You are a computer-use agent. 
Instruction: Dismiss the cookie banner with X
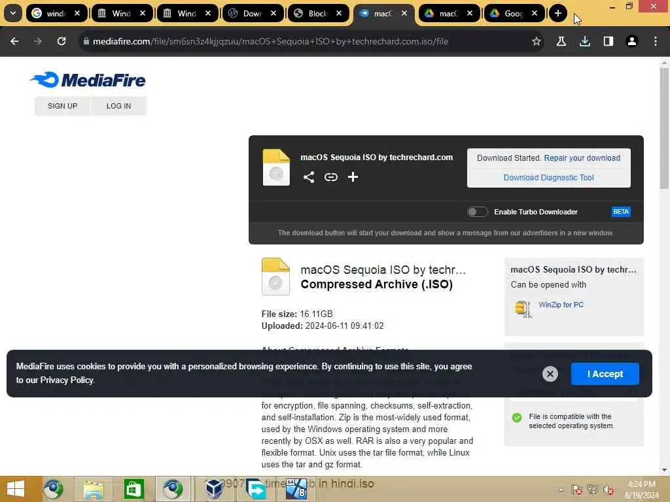coord(550,374)
